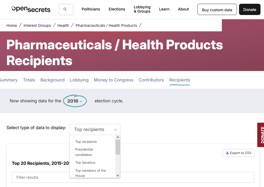This screenshot has height=187, width=264.
Task: Click the dropdown list scrollbar thumb
Action: pyautogui.click(x=118, y=147)
